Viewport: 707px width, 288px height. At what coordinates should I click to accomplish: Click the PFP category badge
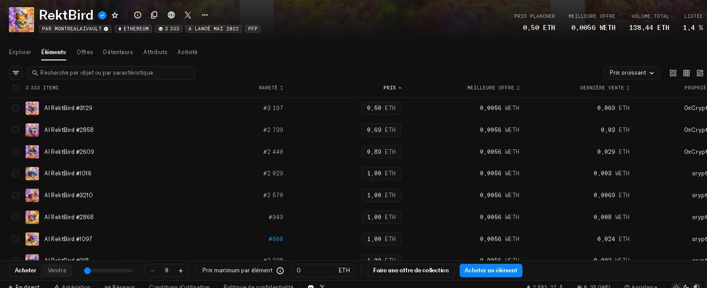click(x=252, y=28)
